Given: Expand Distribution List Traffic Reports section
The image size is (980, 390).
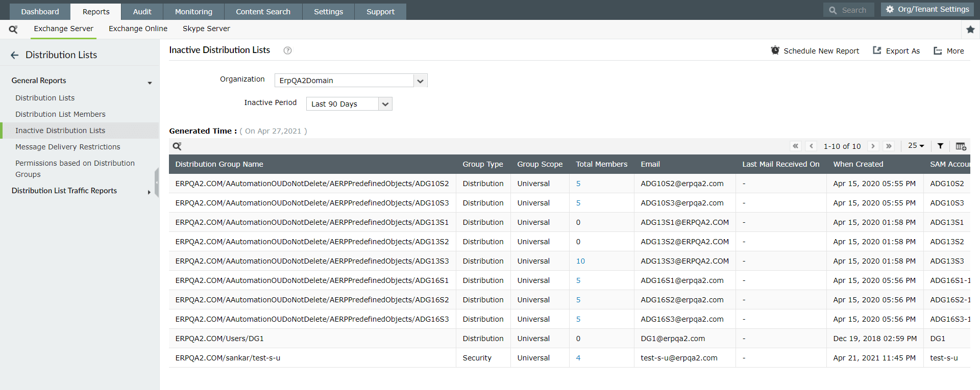Looking at the screenshot, I should pyautogui.click(x=64, y=191).
